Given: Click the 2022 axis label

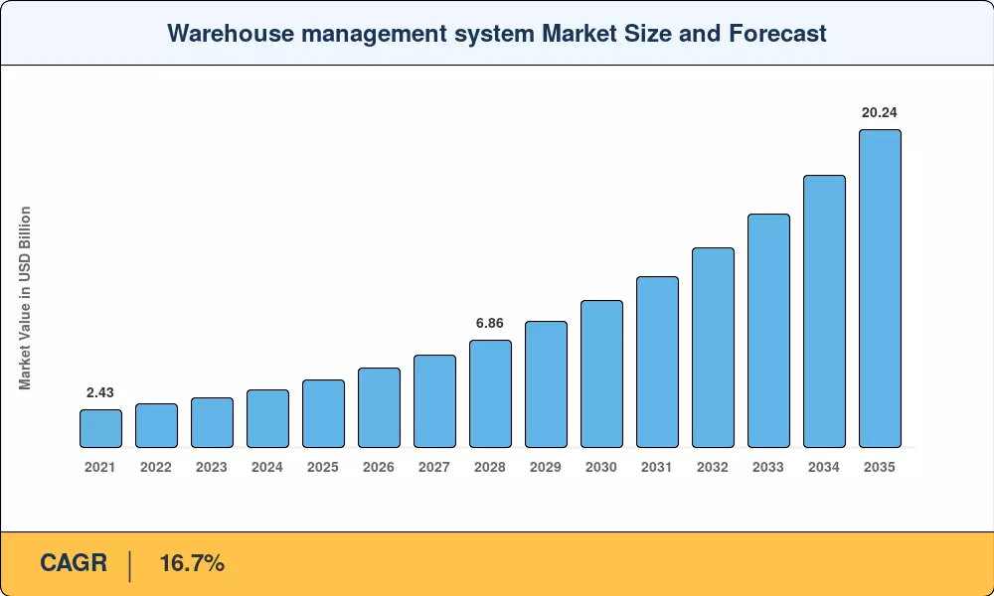Looking at the screenshot, I should click(156, 468).
